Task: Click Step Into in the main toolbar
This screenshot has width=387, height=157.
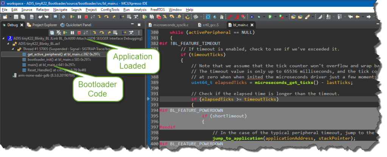Action: pyautogui.click(x=99, y=17)
